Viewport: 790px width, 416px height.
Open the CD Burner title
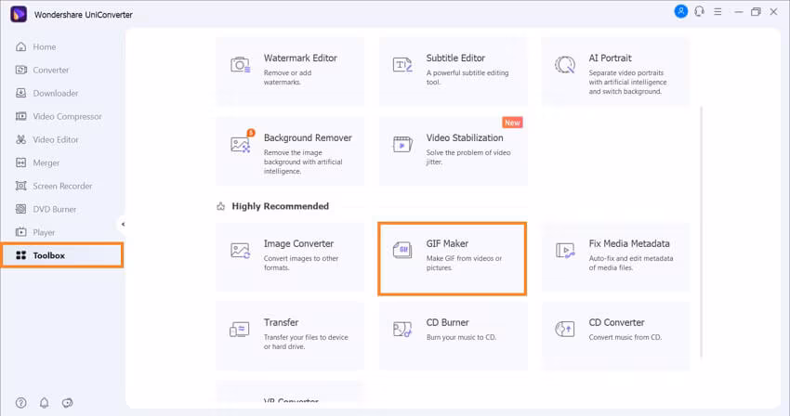point(447,322)
